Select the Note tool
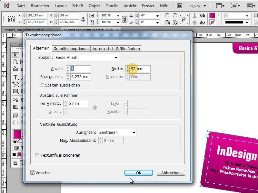Viewport: 258px width, 193px height. click(15, 116)
